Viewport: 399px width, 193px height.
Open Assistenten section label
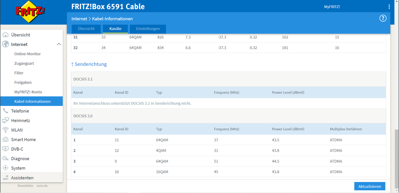click(x=22, y=177)
